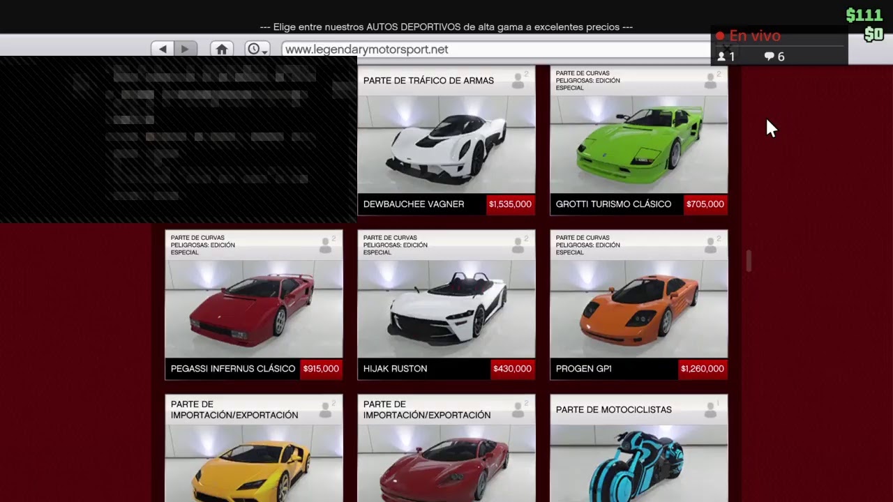Open the yellow Importación/Exportación car listing
Image resolution: width=893 pixels, height=502 pixels.
click(x=254, y=460)
